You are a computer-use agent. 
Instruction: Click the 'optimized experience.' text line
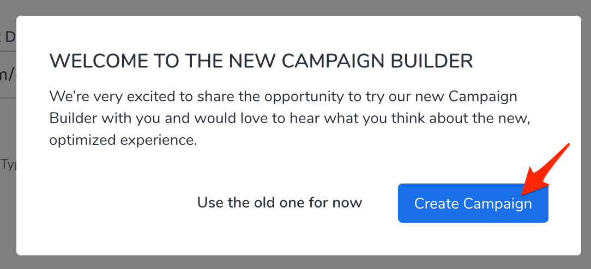[x=122, y=140]
